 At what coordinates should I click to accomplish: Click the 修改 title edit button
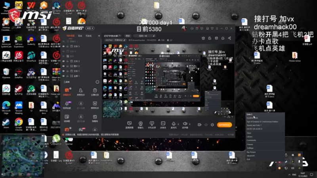pyautogui.click(x=128, y=36)
